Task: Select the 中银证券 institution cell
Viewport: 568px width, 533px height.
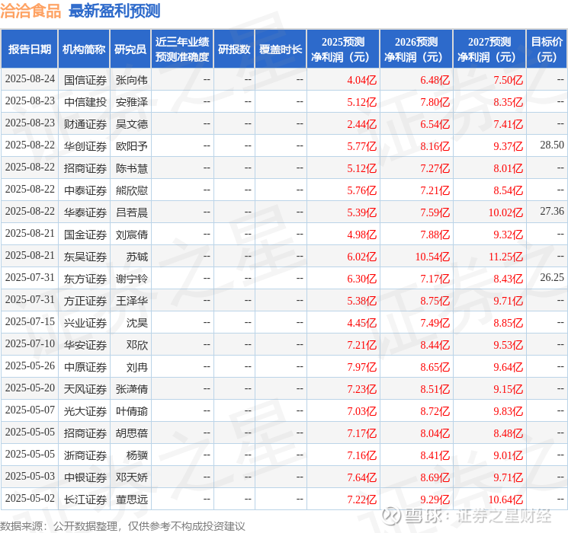Action: [85, 477]
